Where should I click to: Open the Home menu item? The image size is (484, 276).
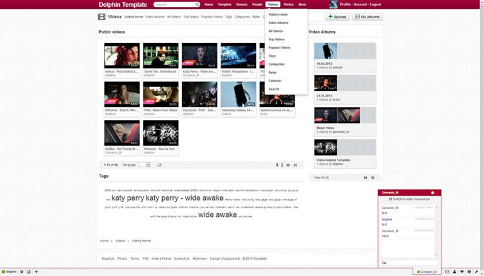click(x=209, y=5)
